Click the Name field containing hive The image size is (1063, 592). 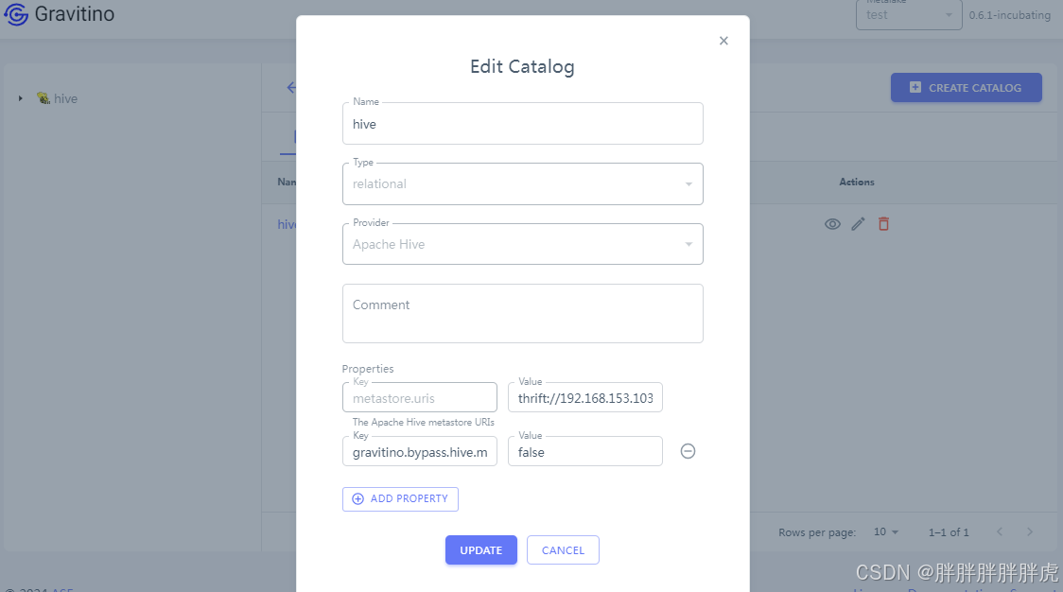point(522,124)
